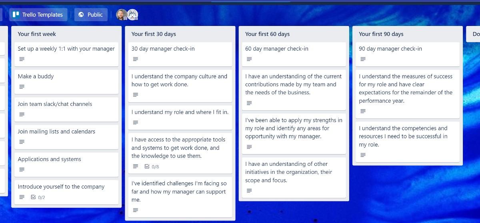Click the globe icon beside Public
This screenshot has height=223, width=480.
(81, 15)
